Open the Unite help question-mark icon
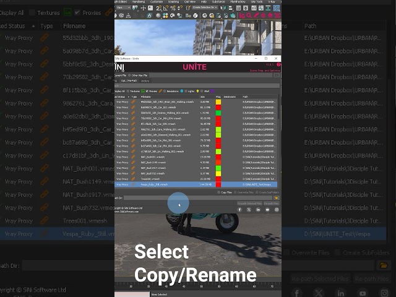396x297 pixels. 278,64
